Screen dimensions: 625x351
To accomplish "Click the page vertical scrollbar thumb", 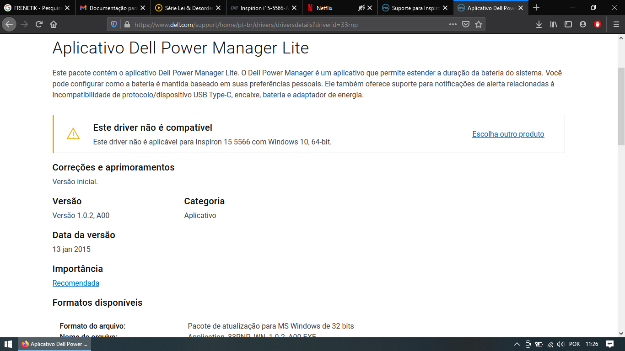I will point(621,106).
